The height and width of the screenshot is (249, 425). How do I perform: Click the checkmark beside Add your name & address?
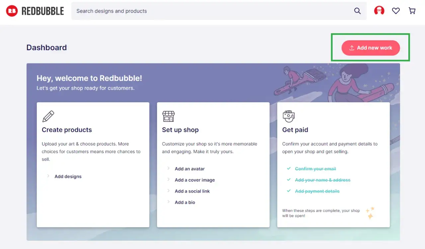point(289,180)
